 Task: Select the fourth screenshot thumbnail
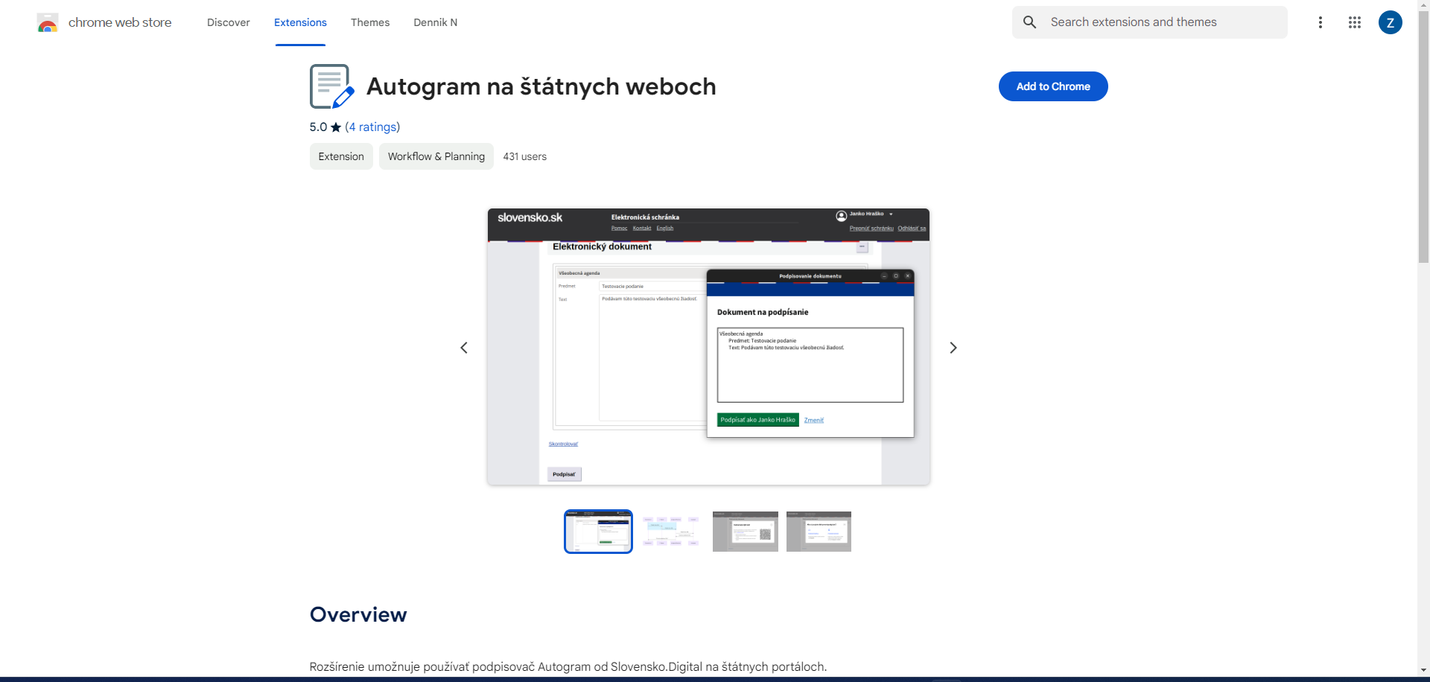click(819, 532)
